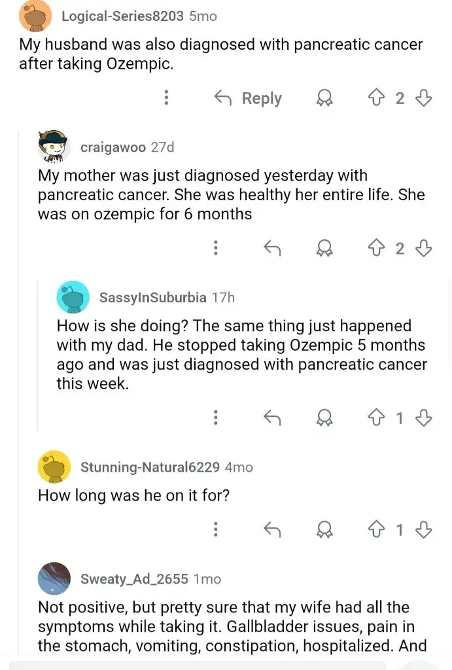Give an award to SassyInSuburbia's comment
Viewport: 452px width, 670px height.
point(323,417)
